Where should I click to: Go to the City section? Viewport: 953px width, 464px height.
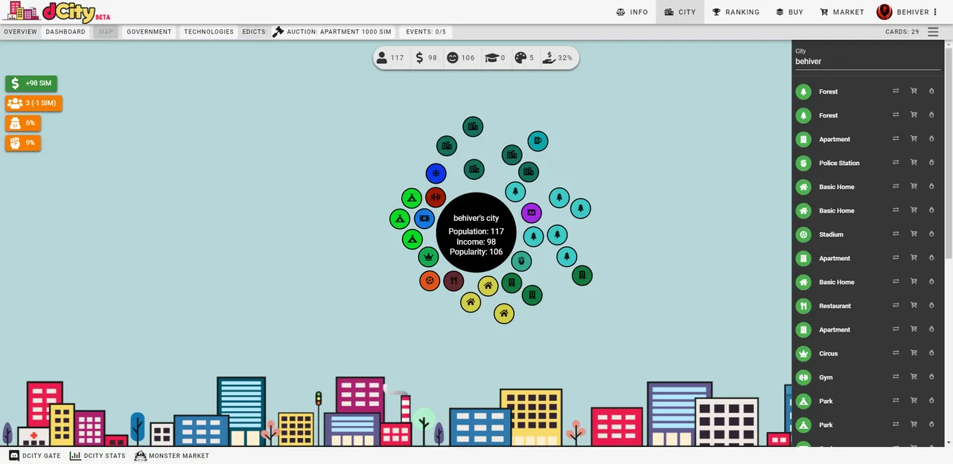[680, 12]
